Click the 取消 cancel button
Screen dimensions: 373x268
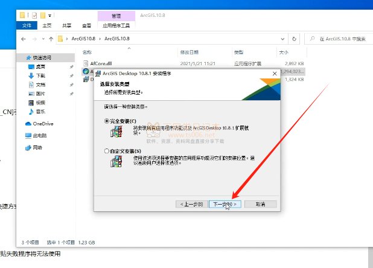[261, 204]
